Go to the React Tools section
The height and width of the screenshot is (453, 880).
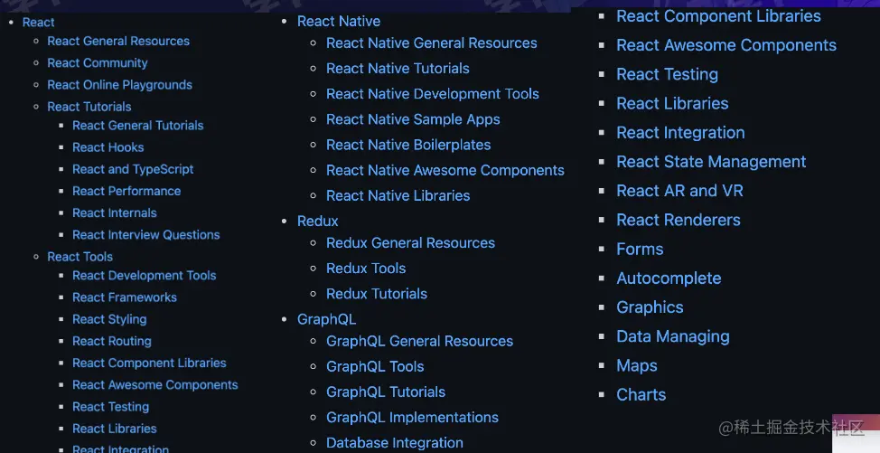point(80,257)
